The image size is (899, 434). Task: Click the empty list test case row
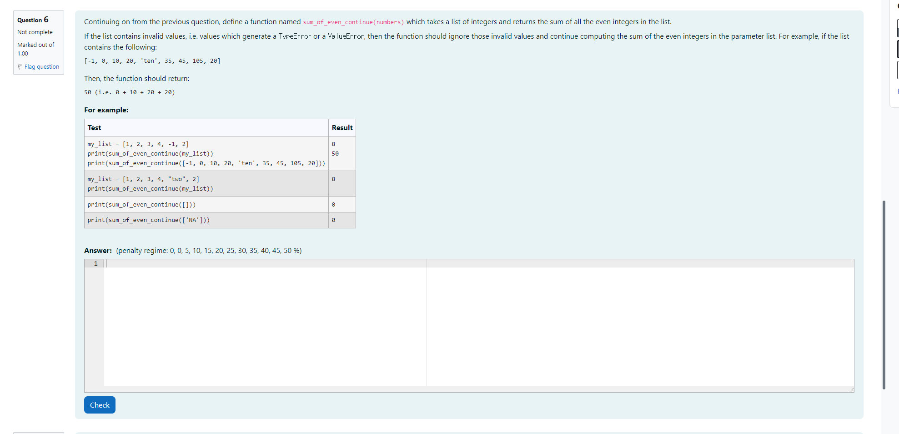(x=206, y=204)
